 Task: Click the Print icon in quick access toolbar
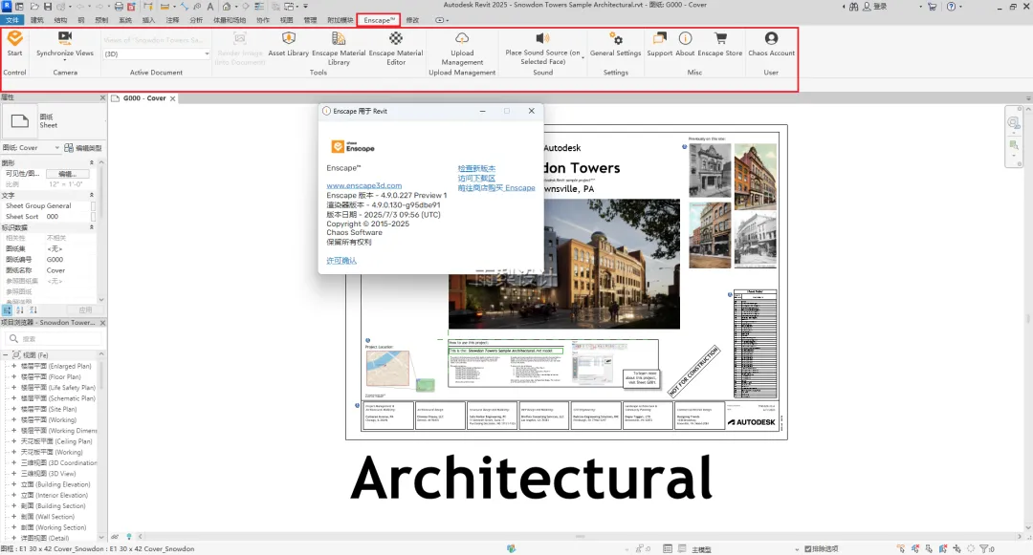(x=119, y=6)
